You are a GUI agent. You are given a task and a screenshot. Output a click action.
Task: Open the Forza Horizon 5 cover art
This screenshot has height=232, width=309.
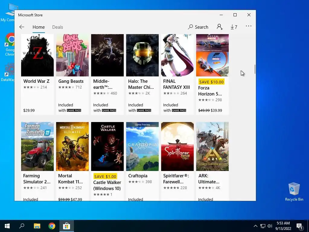212,55
